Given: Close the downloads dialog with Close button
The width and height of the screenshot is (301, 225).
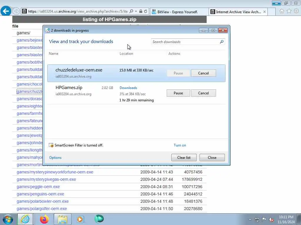Looking at the screenshot, I should point(212,157).
